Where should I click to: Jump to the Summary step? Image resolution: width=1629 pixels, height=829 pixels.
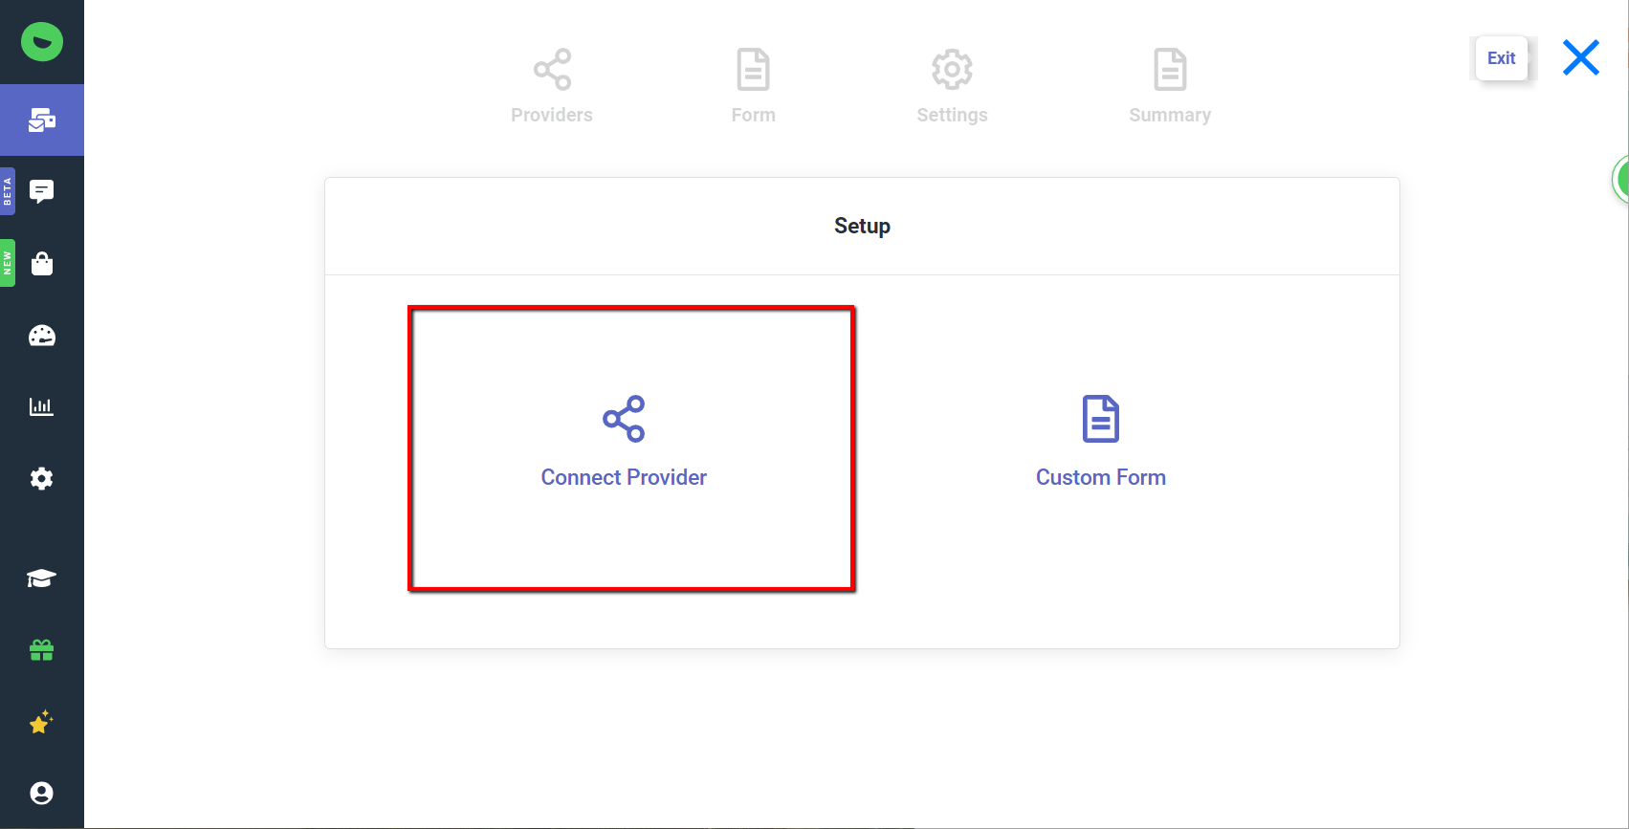[1170, 86]
